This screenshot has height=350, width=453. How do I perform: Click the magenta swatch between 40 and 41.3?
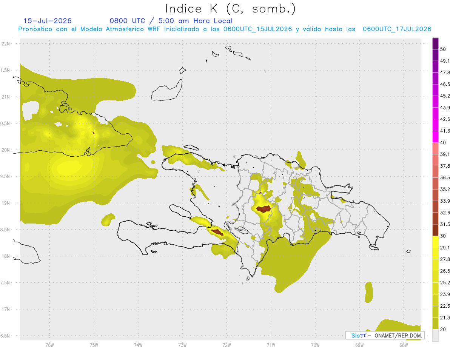click(x=435, y=137)
